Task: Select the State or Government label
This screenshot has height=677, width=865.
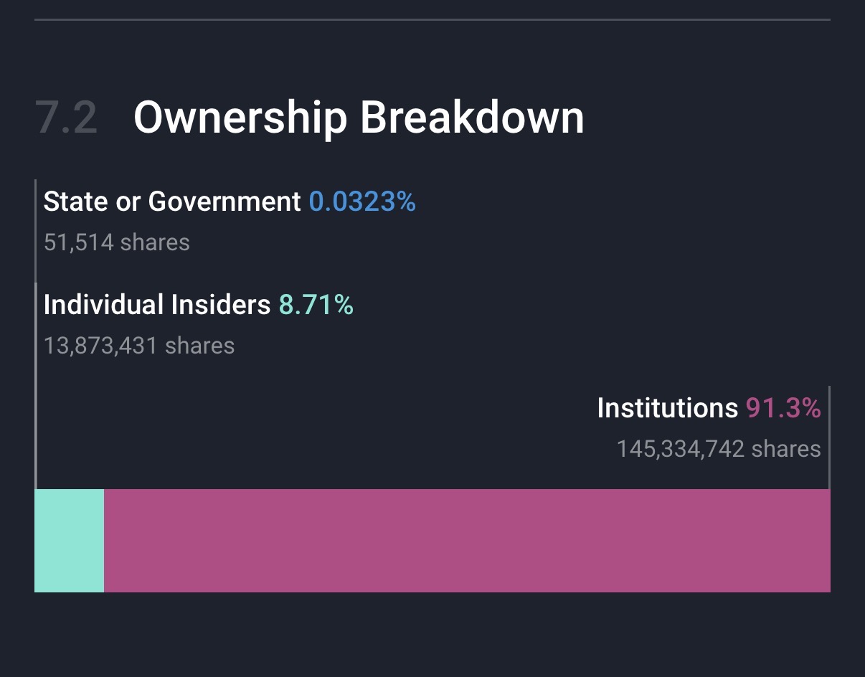Action: pos(172,202)
